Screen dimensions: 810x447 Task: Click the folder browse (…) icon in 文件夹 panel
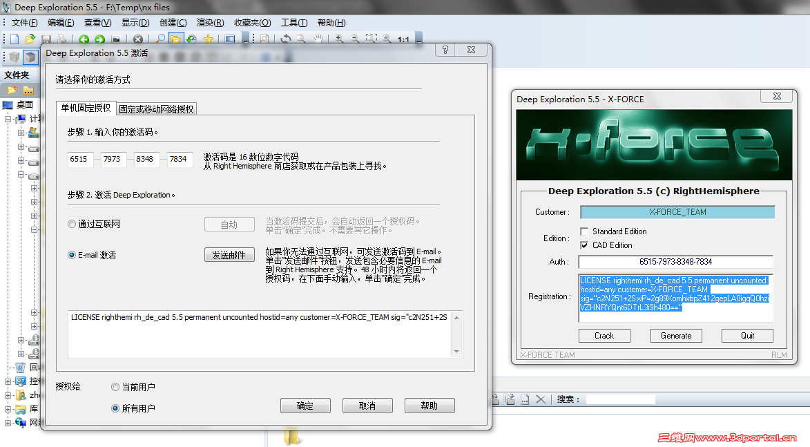(x=28, y=91)
